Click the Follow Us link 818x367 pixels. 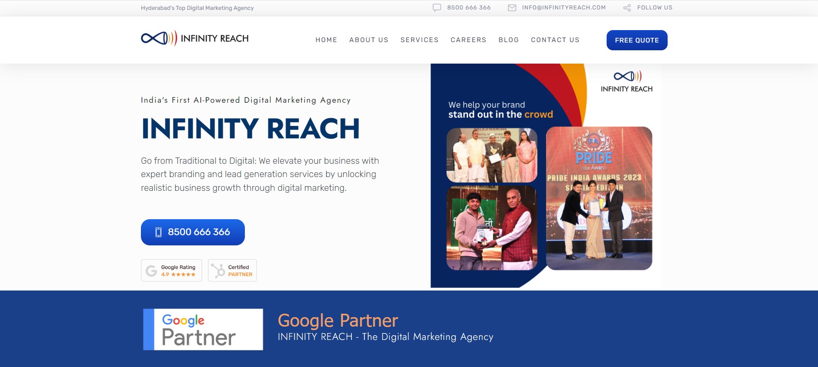pyautogui.click(x=655, y=8)
